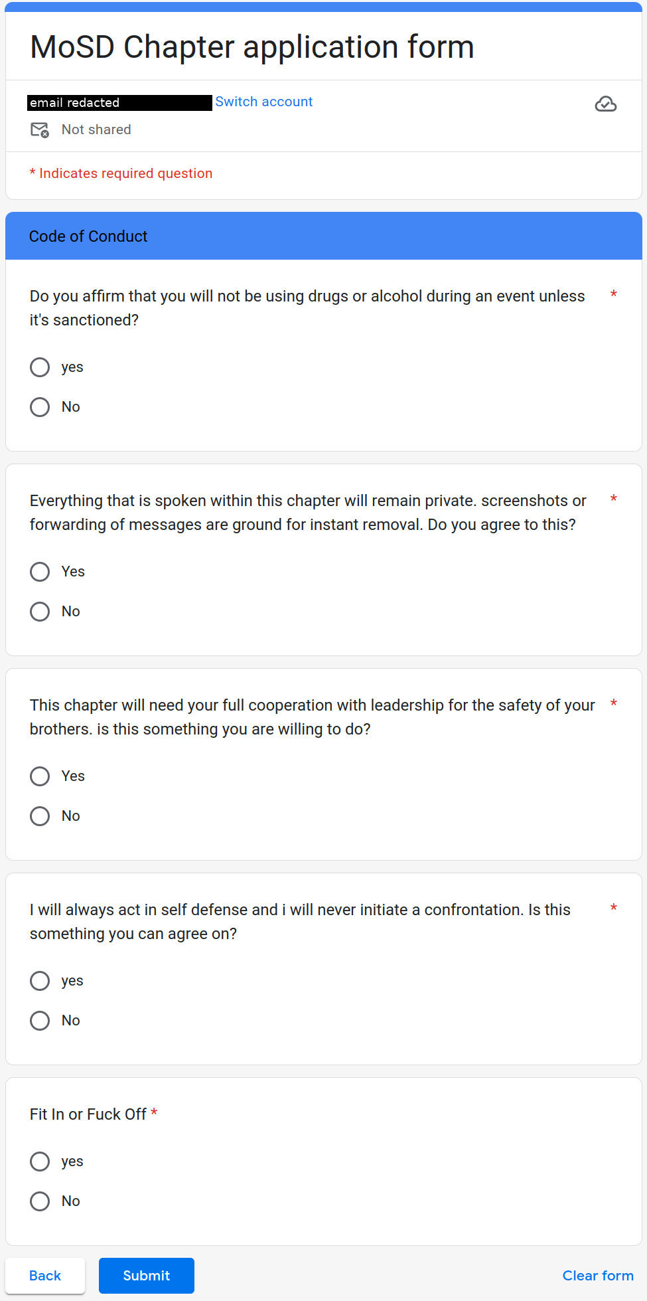Click the redacted email address

[119, 102]
